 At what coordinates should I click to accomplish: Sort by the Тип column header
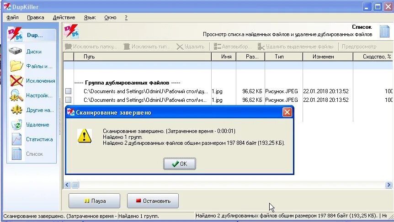[x=284, y=57]
